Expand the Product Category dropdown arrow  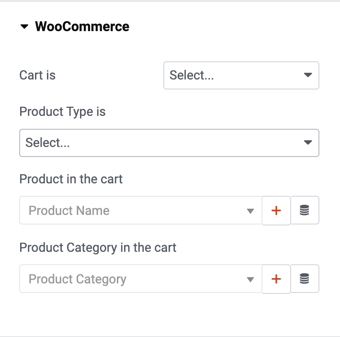(x=250, y=280)
